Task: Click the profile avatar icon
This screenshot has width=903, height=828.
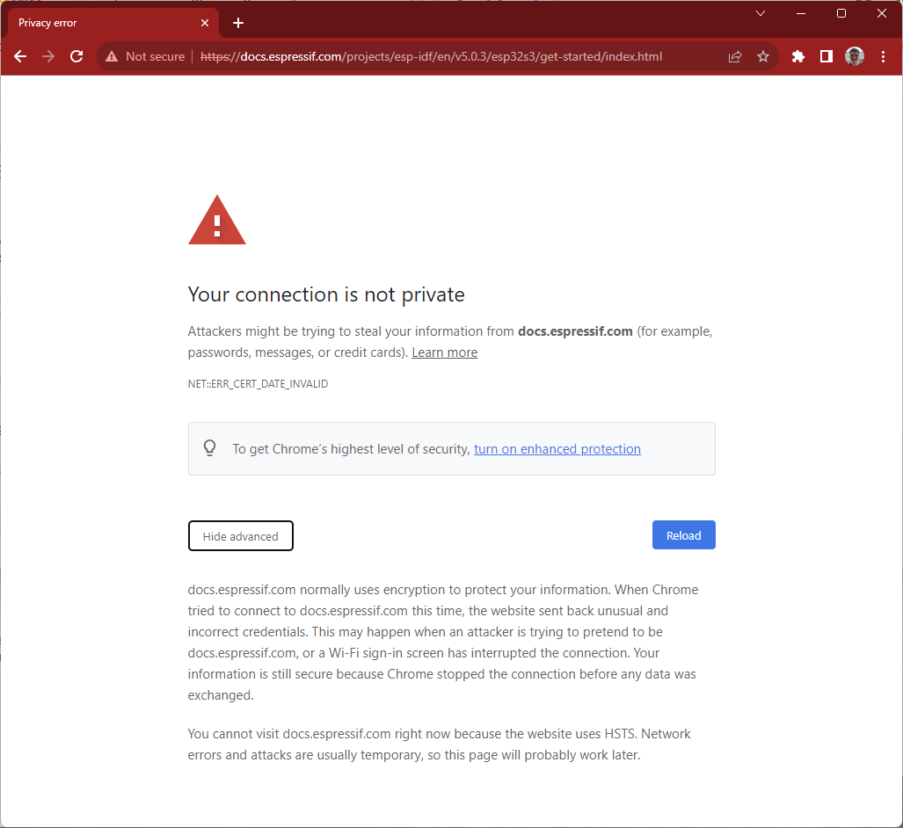Action: [854, 56]
